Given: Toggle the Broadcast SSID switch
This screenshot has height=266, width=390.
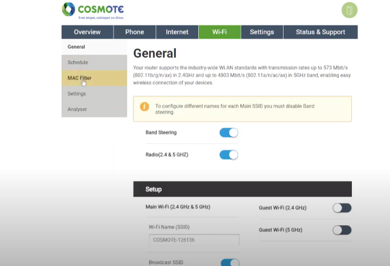Looking at the screenshot, I should (x=230, y=262).
